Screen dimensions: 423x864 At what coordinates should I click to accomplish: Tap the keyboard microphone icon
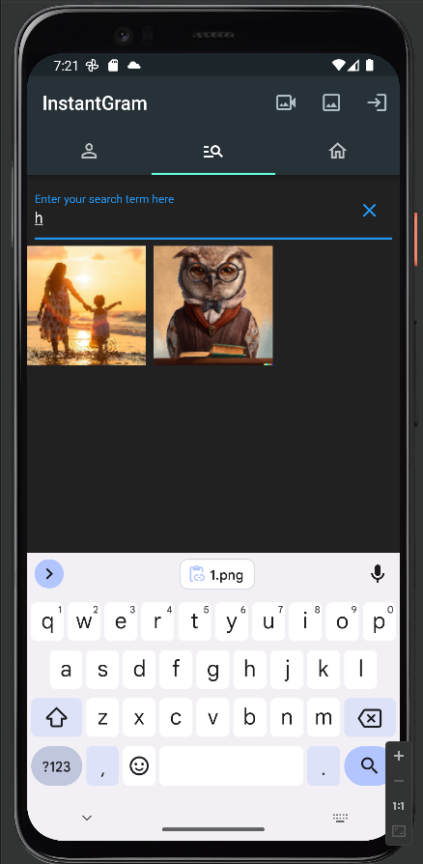(378, 574)
